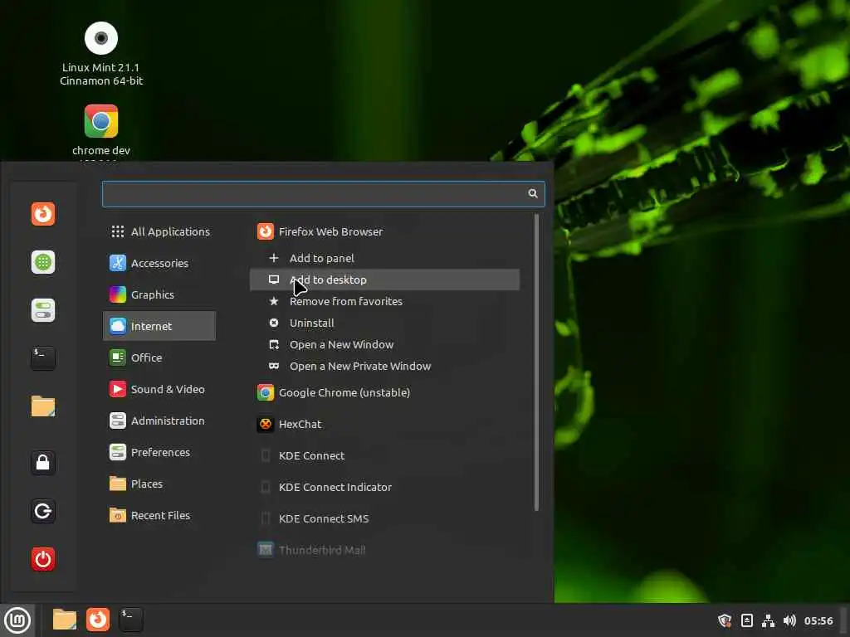Click the clipboard tray icon next to network
This screenshot has height=637, width=850.
point(747,620)
